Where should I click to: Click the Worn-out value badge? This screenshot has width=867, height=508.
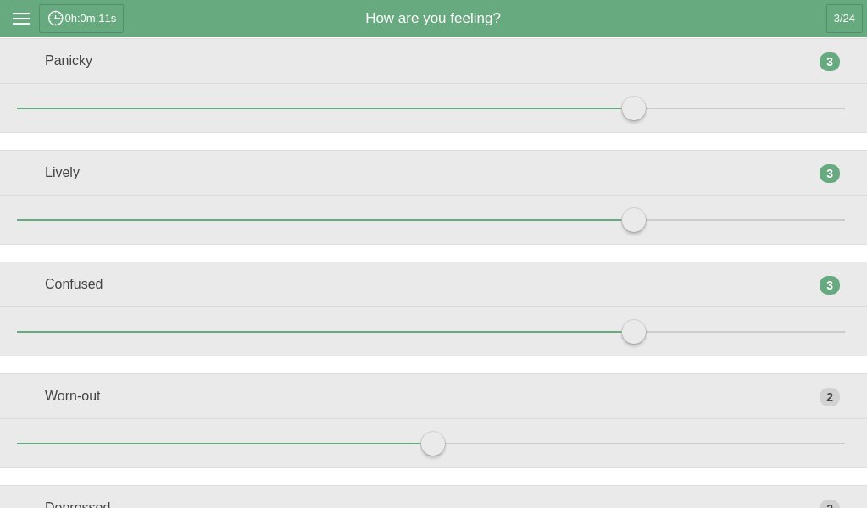coord(829,397)
